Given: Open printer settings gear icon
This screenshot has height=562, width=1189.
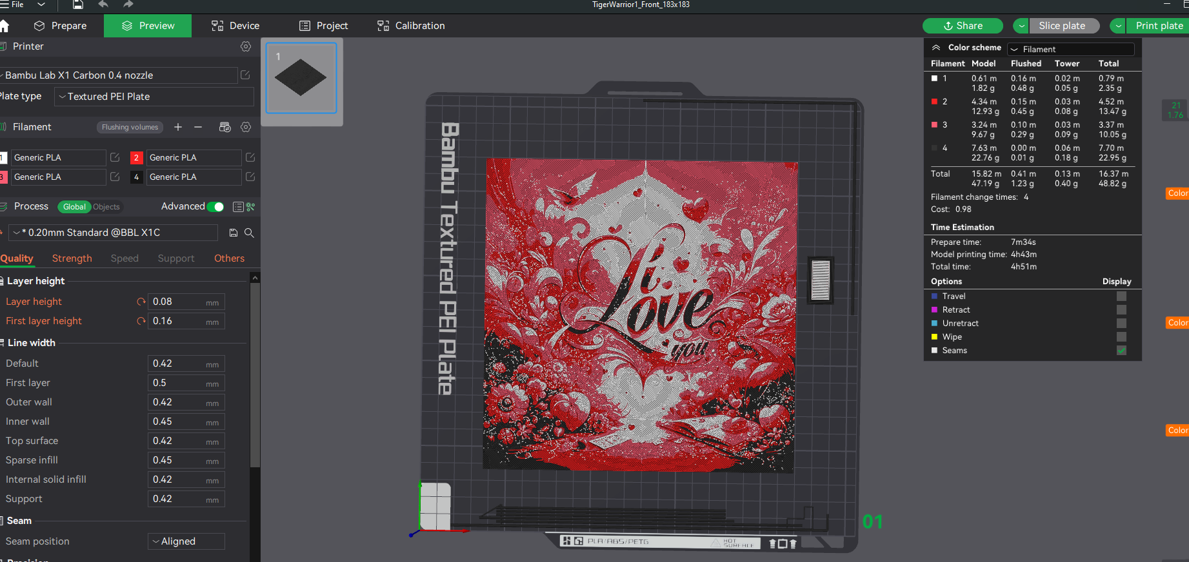Looking at the screenshot, I should tap(246, 46).
